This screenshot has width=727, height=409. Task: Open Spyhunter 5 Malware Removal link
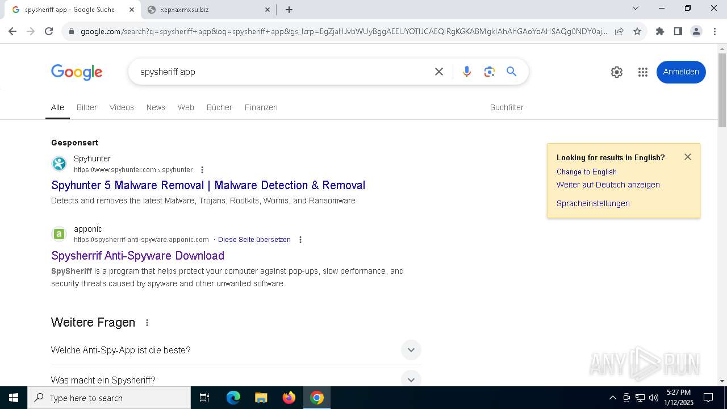[208, 185]
